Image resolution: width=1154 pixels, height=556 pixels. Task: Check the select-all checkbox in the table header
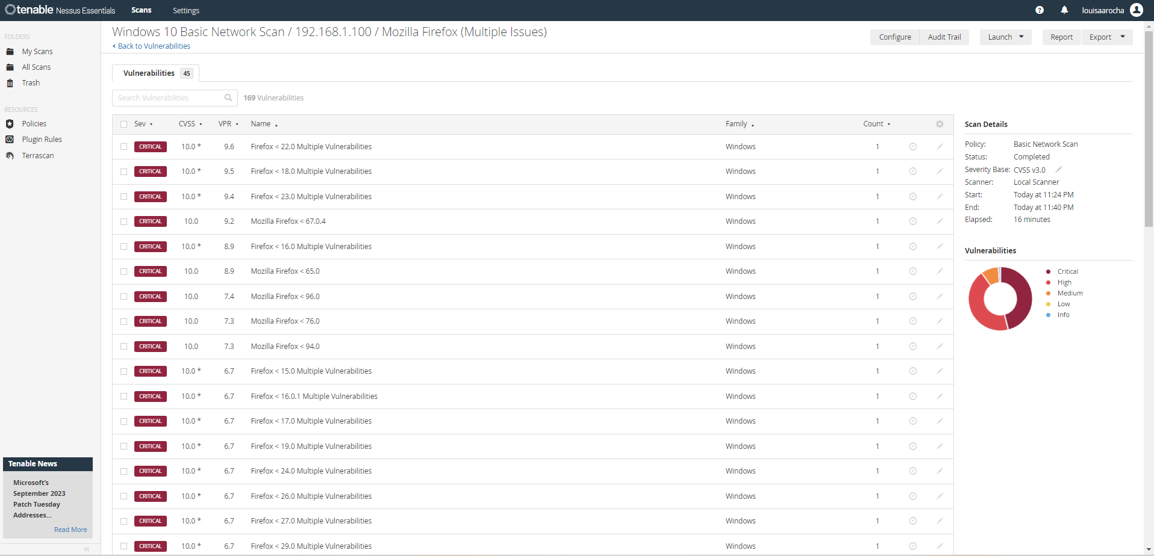[x=123, y=123]
